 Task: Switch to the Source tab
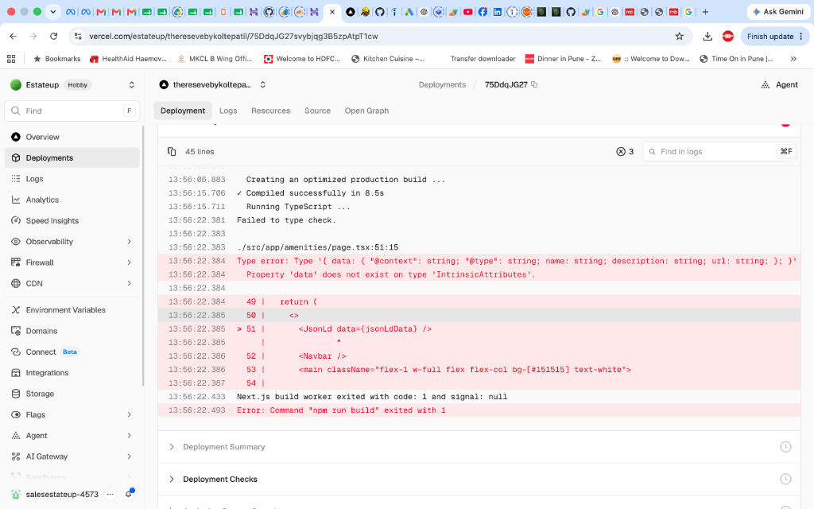tap(317, 111)
